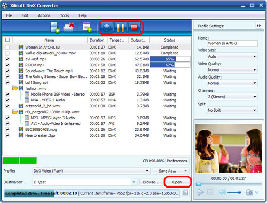
Task: Sort the list by Duration column header
Action: 97,40
